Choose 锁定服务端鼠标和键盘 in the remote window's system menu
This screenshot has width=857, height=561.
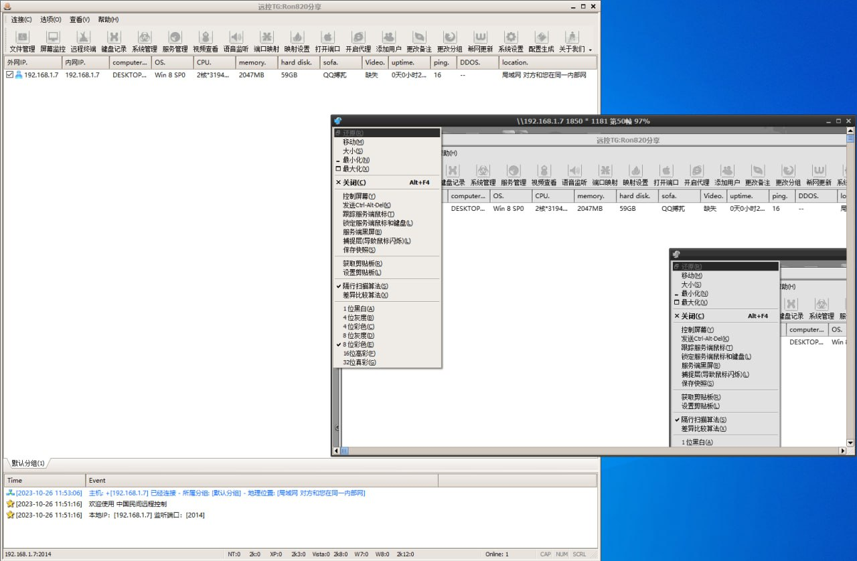coord(378,223)
